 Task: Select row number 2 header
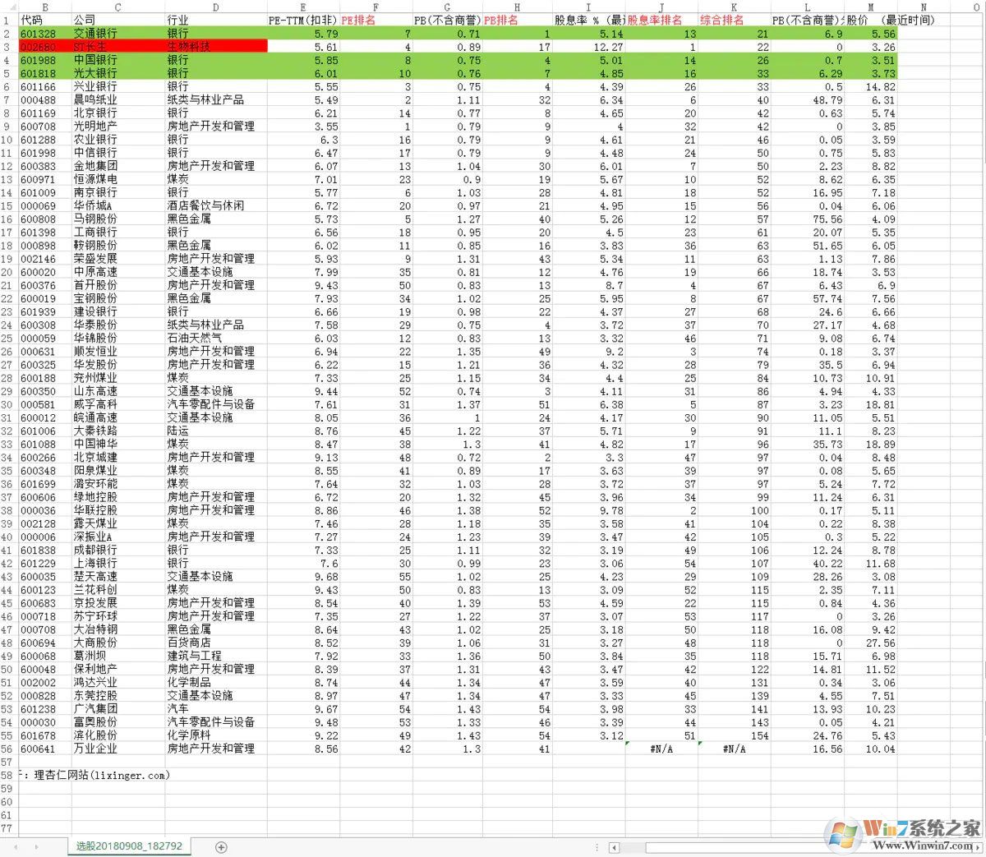7,34
